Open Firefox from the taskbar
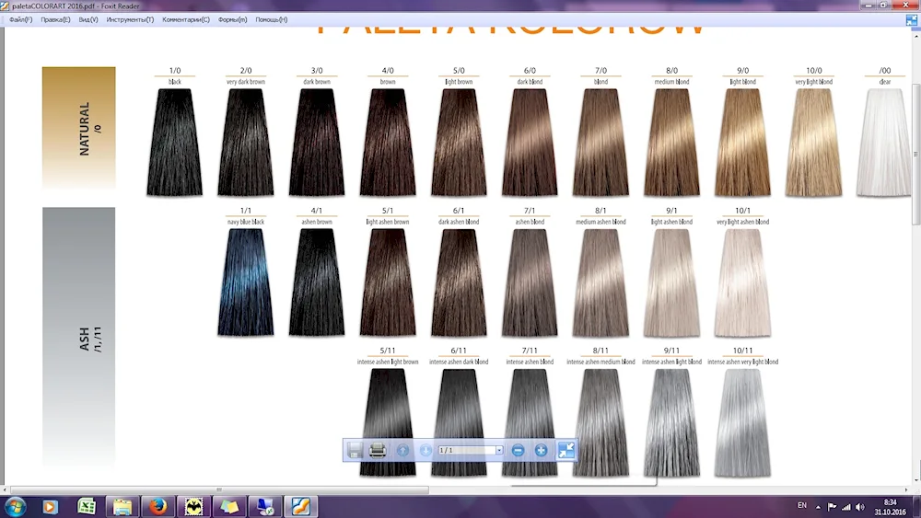 tap(157, 506)
